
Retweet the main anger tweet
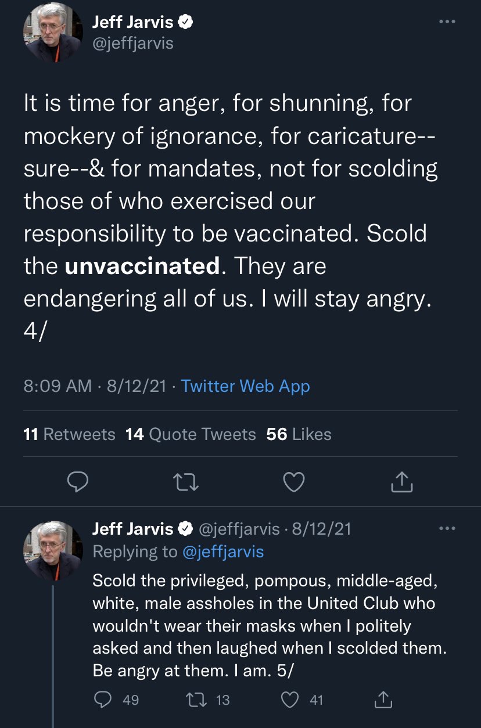pos(186,481)
